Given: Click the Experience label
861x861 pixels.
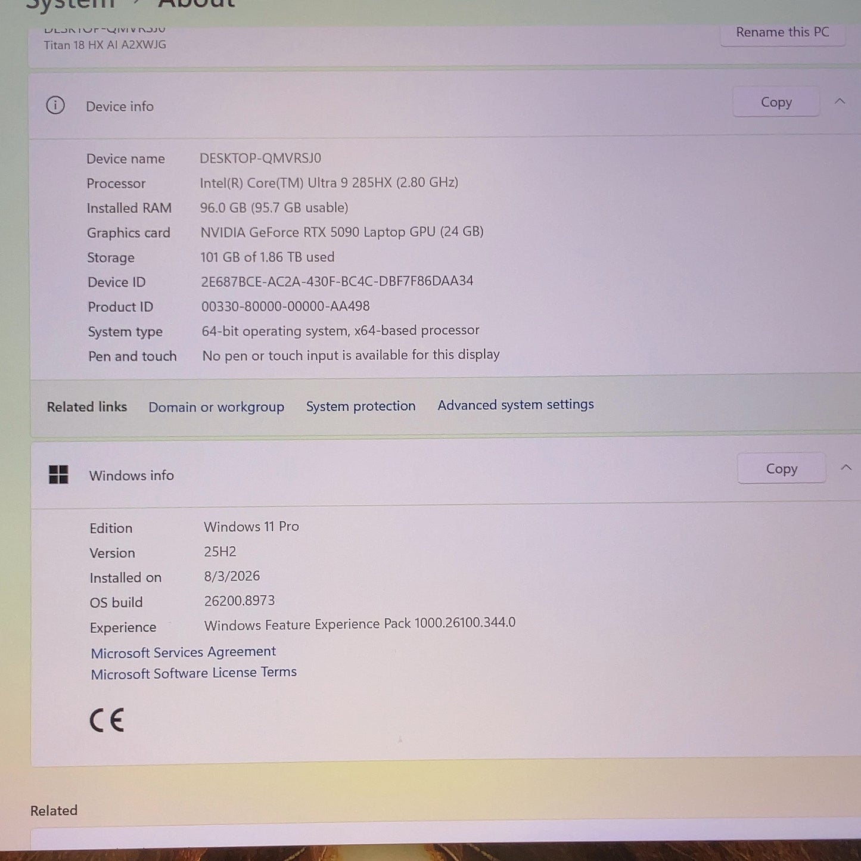Looking at the screenshot, I should pos(123,627).
